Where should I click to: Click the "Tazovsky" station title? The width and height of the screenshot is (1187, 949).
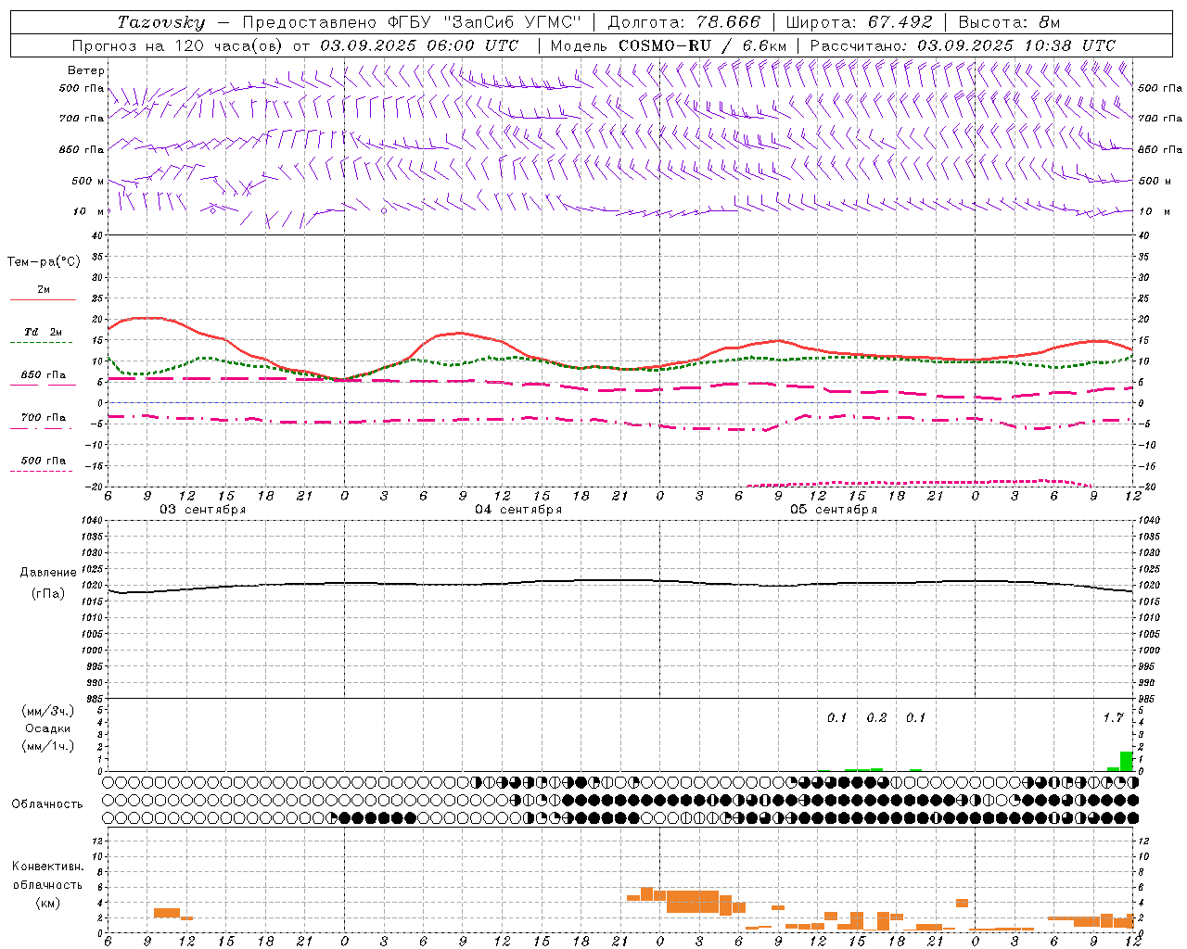[161, 22]
